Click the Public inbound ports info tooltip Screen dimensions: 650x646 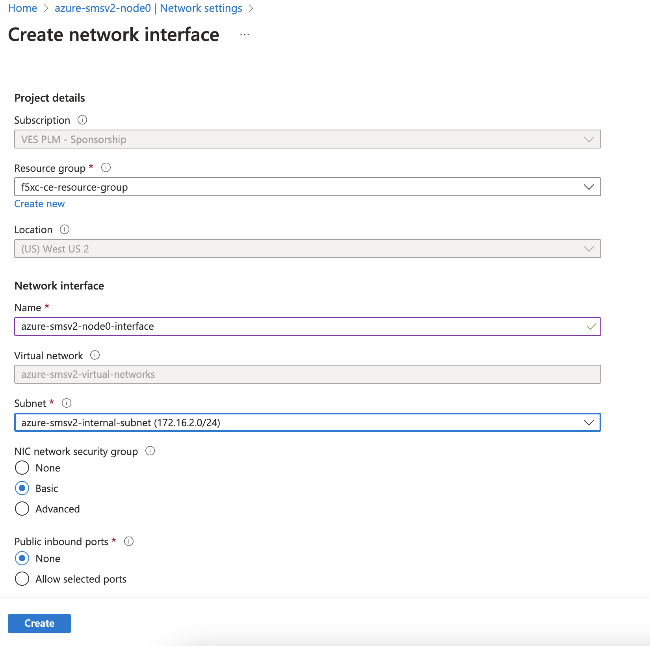[x=129, y=541]
